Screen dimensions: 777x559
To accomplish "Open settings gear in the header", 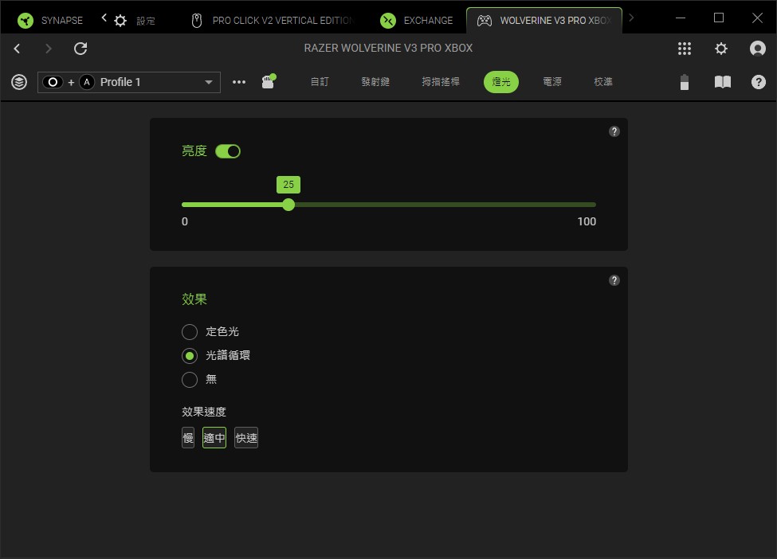I will (x=721, y=49).
